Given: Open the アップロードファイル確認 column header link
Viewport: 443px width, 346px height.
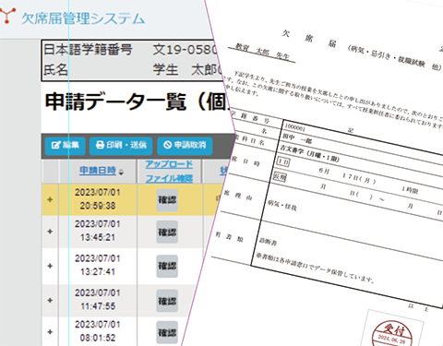Looking at the screenshot, I should 169,171.
